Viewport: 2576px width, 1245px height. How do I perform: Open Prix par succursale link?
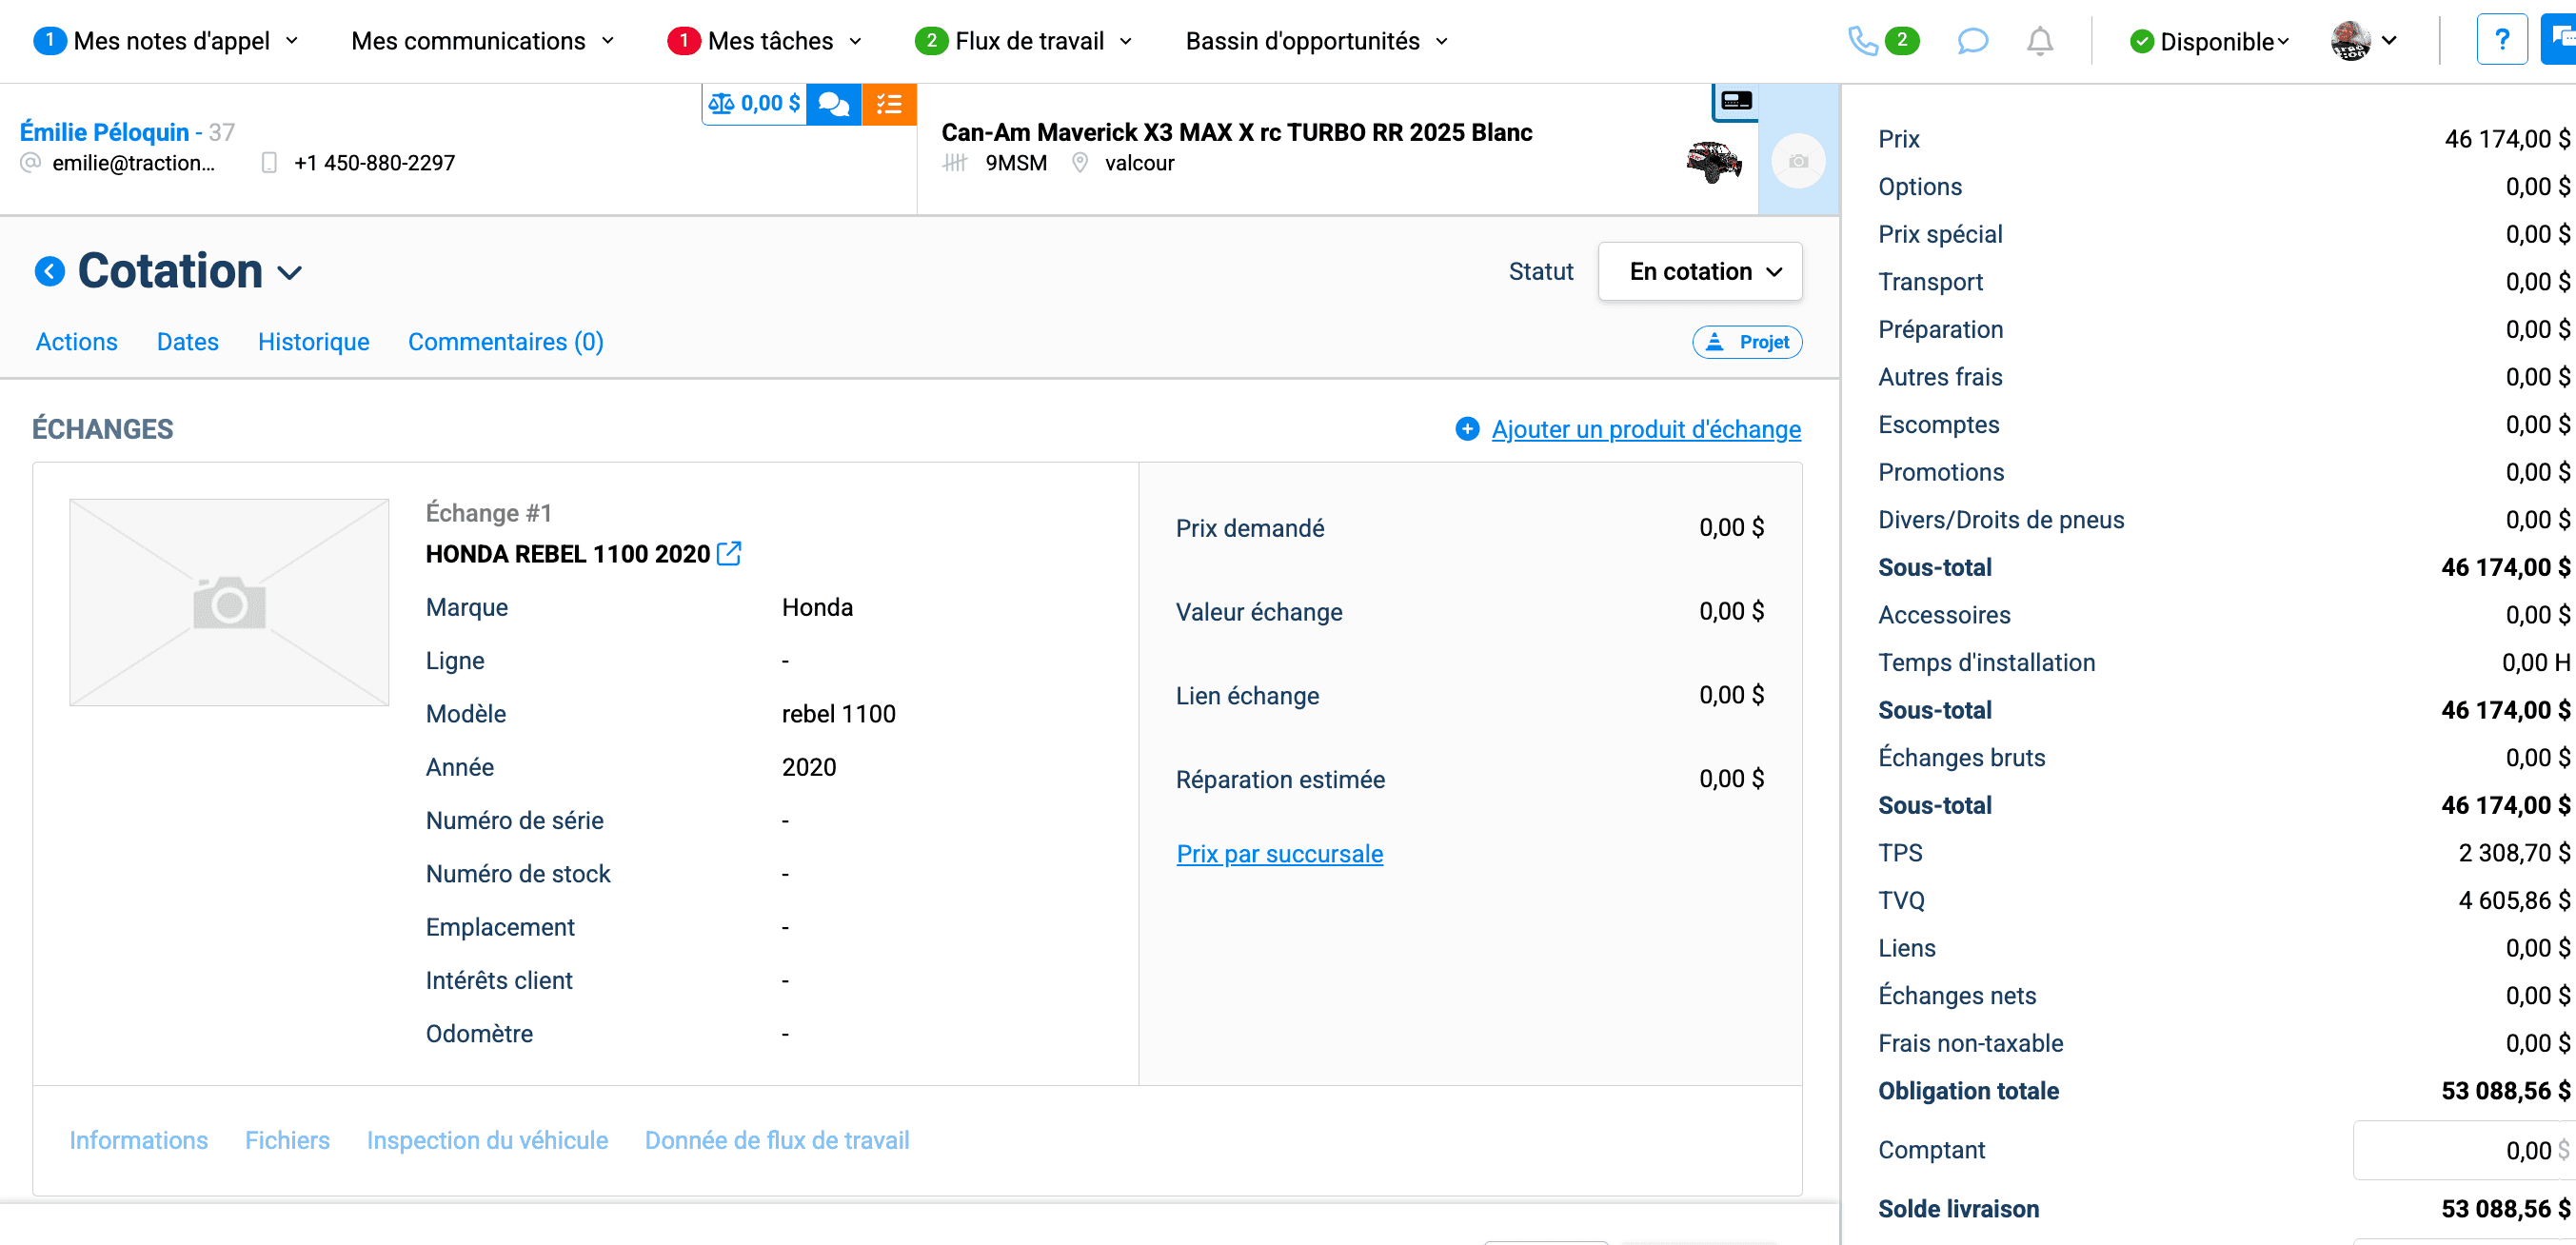[1280, 854]
